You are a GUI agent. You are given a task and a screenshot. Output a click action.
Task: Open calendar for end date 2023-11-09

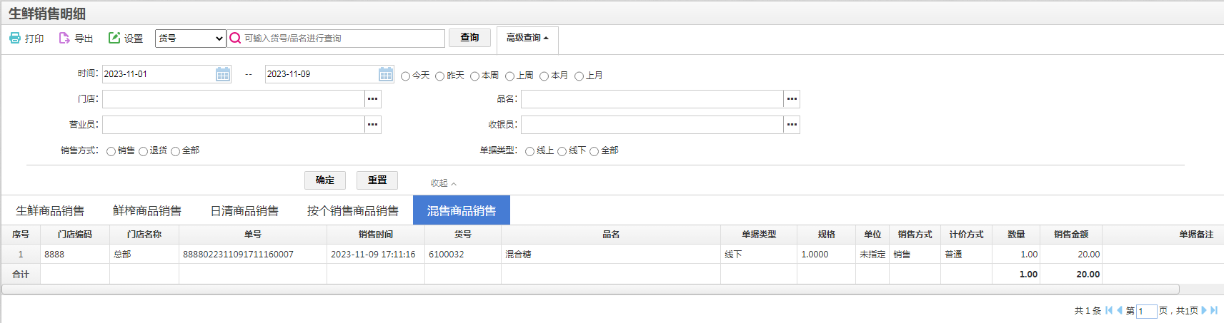386,74
